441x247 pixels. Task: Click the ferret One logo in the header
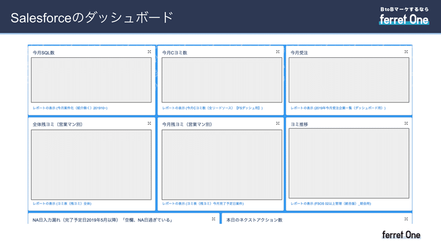point(404,19)
